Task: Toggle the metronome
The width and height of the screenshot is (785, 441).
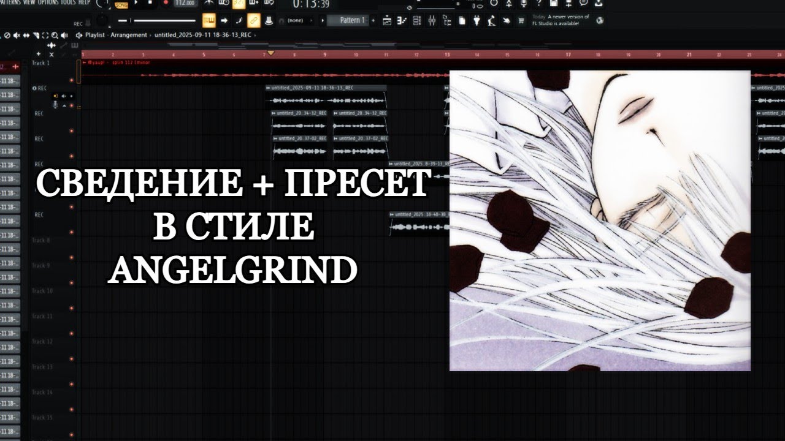Action: [x=209, y=3]
